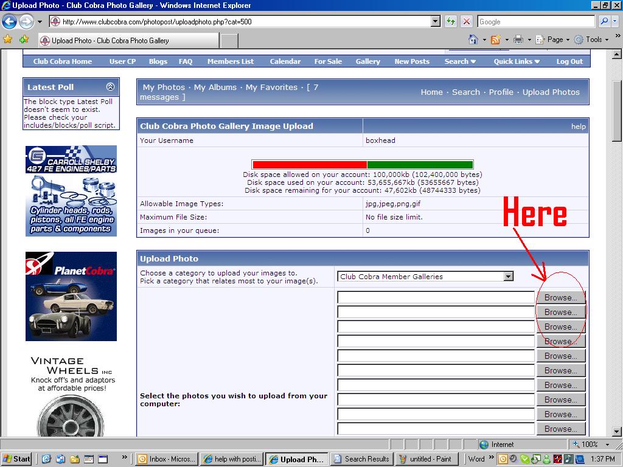Click the Print icon in toolbar
This screenshot has width=623, height=467.
(518, 40)
